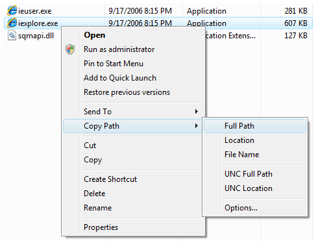Open the Send To menu entry
This screenshot has width=314, height=241.
click(97, 112)
